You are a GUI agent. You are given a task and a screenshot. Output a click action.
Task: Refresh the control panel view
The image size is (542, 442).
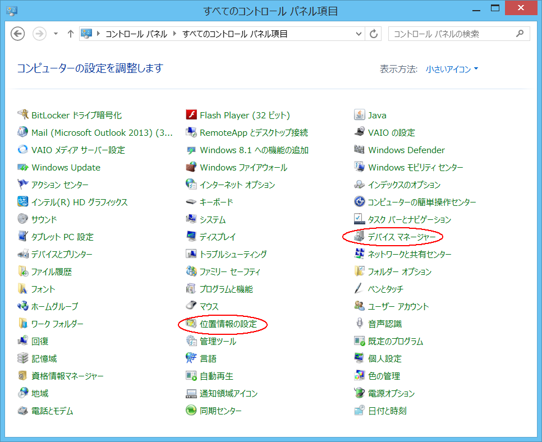[x=374, y=34]
